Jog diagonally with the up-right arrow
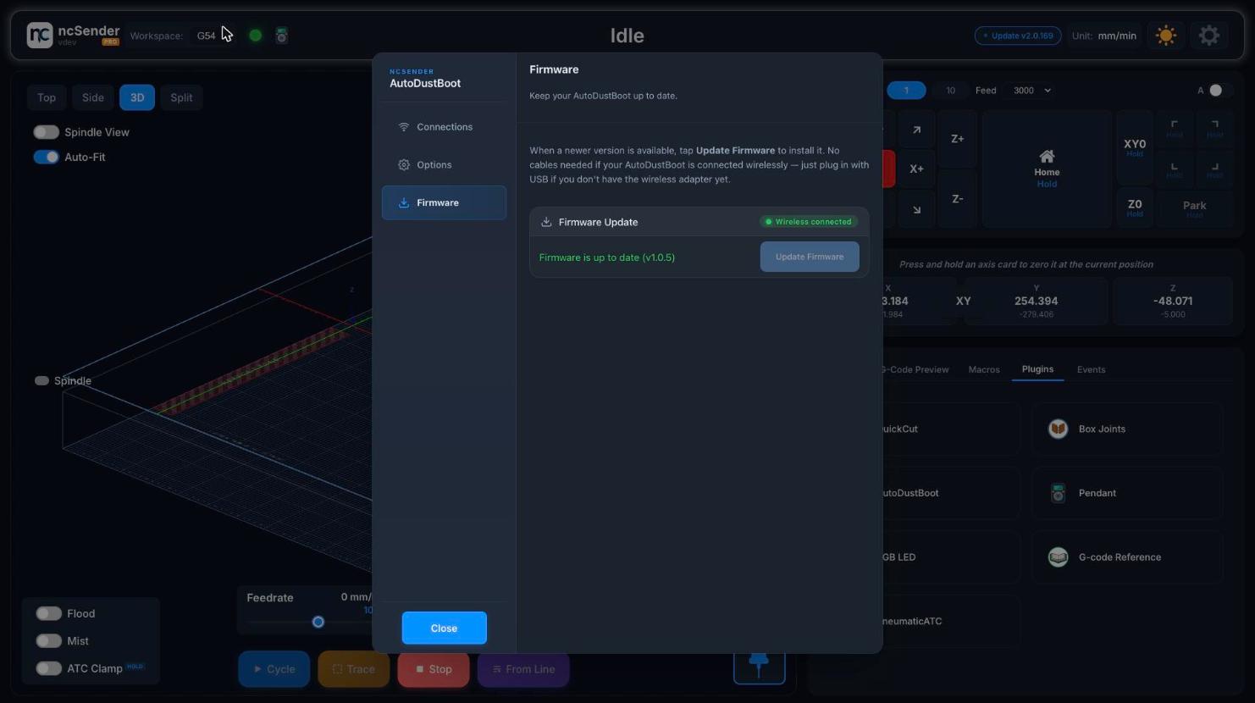This screenshot has width=1255, height=703. tap(916, 130)
